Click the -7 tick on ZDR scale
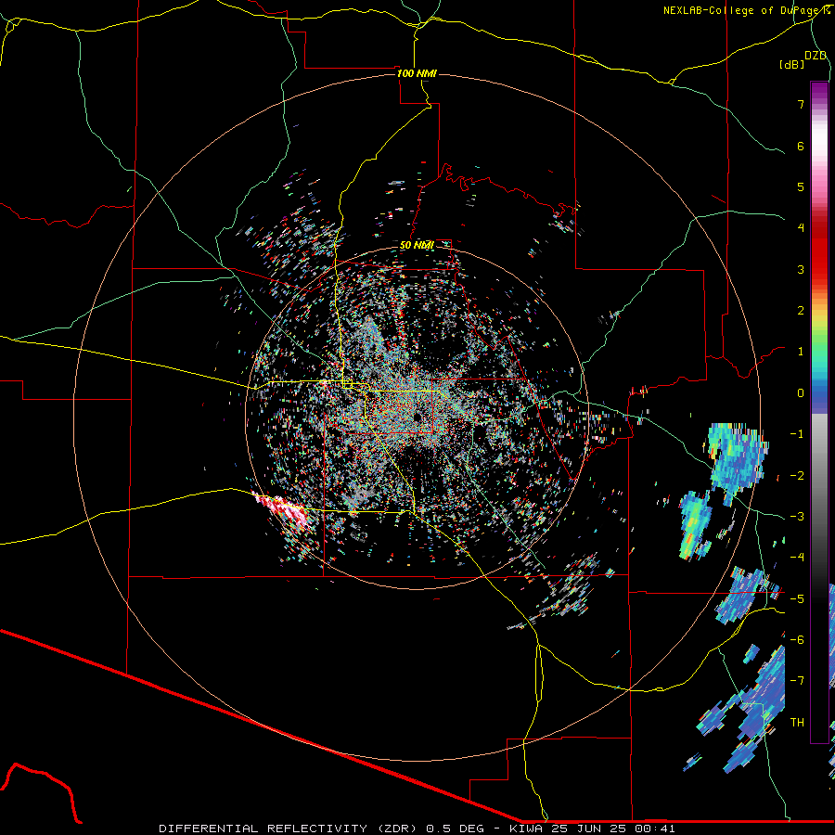 point(797,681)
